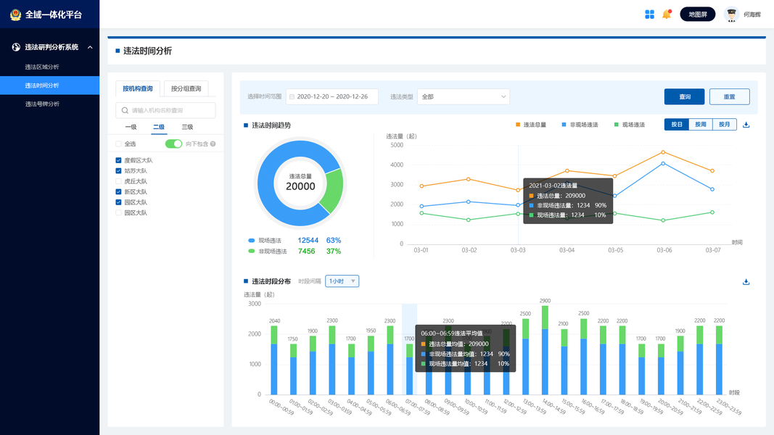This screenshot has height=435, width=774.
Task: Click the platform logo badge
Action: pyautogui.click(x=15, y=14)
